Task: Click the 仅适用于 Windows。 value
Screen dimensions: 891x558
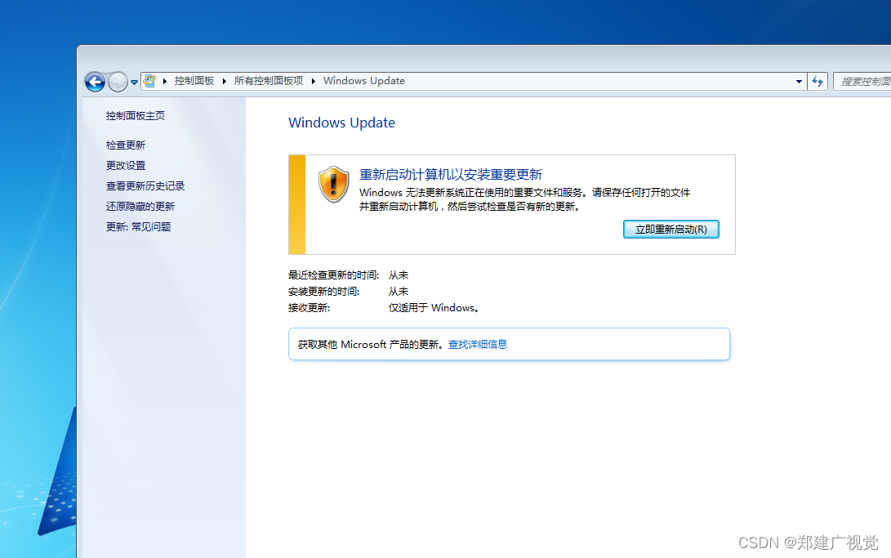Action: pos(434,308)
